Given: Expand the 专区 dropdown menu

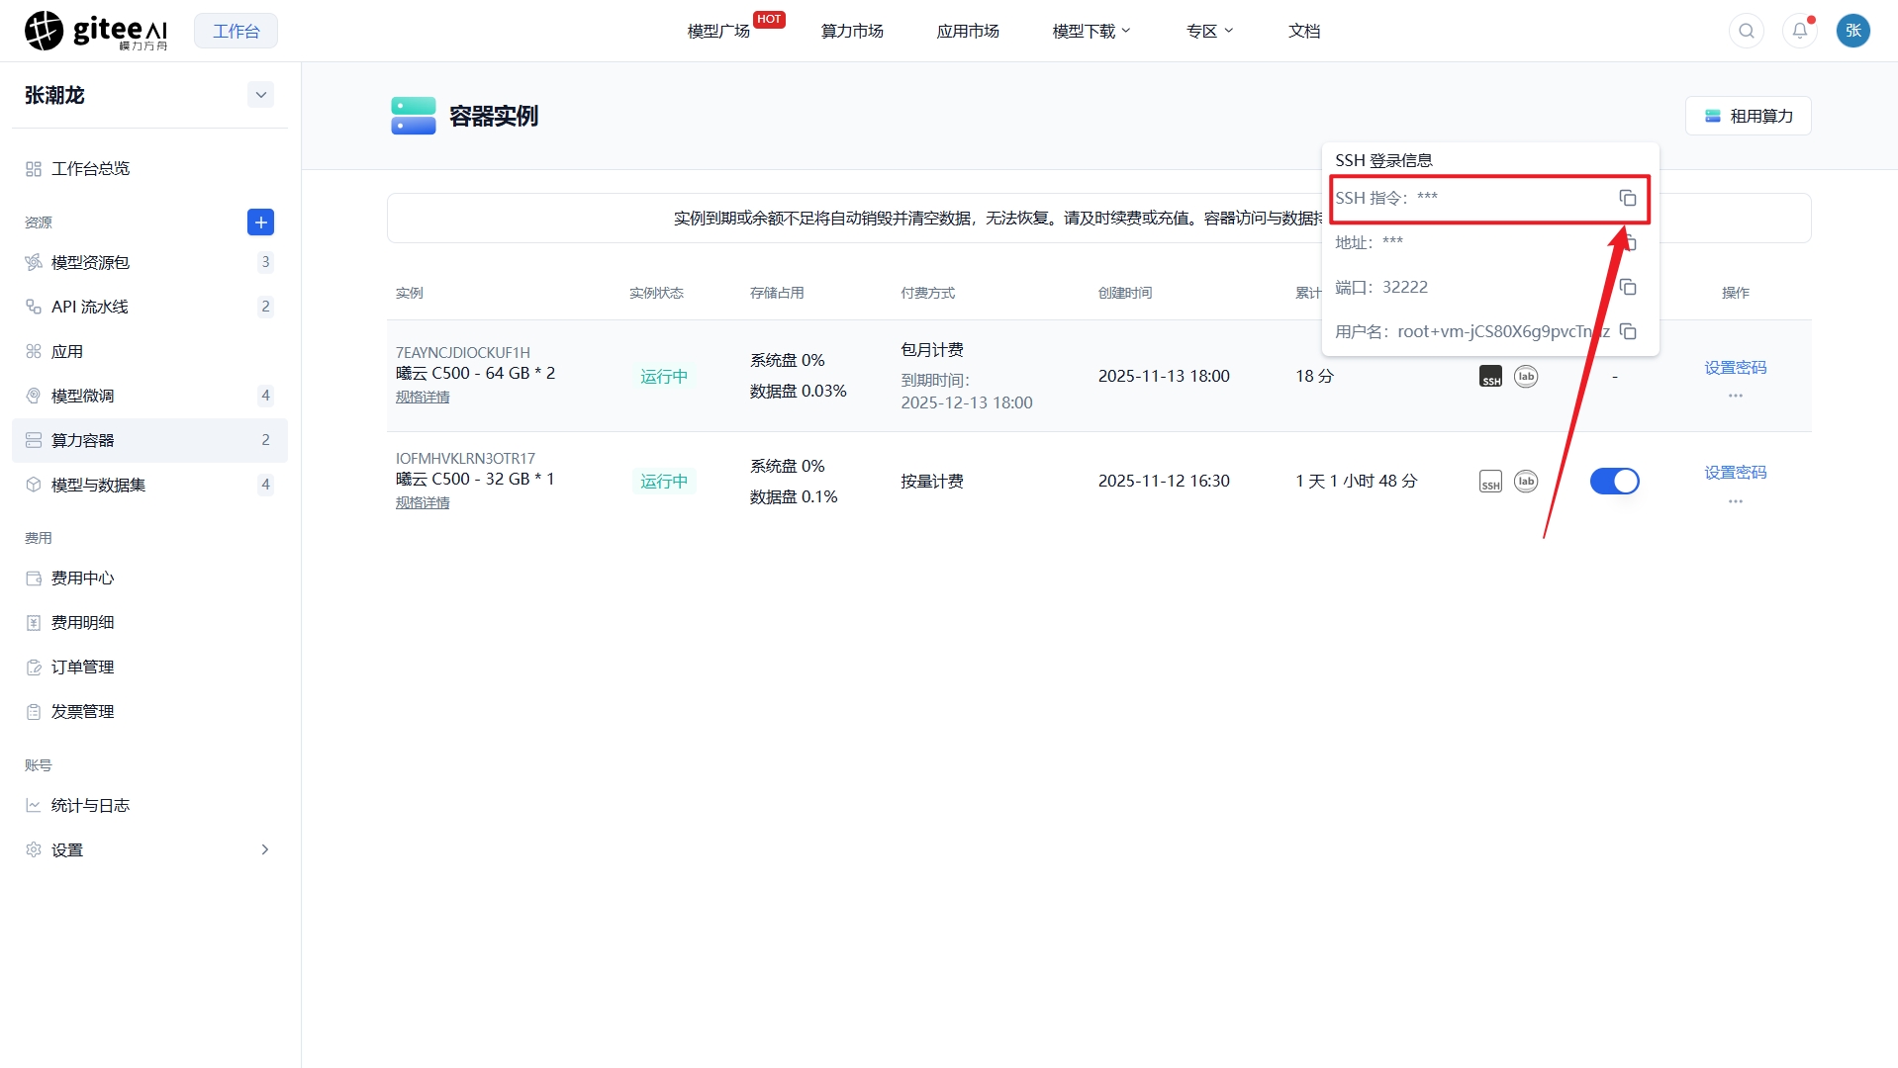Looking at the screenshot, I should [x=1209, y=31].
